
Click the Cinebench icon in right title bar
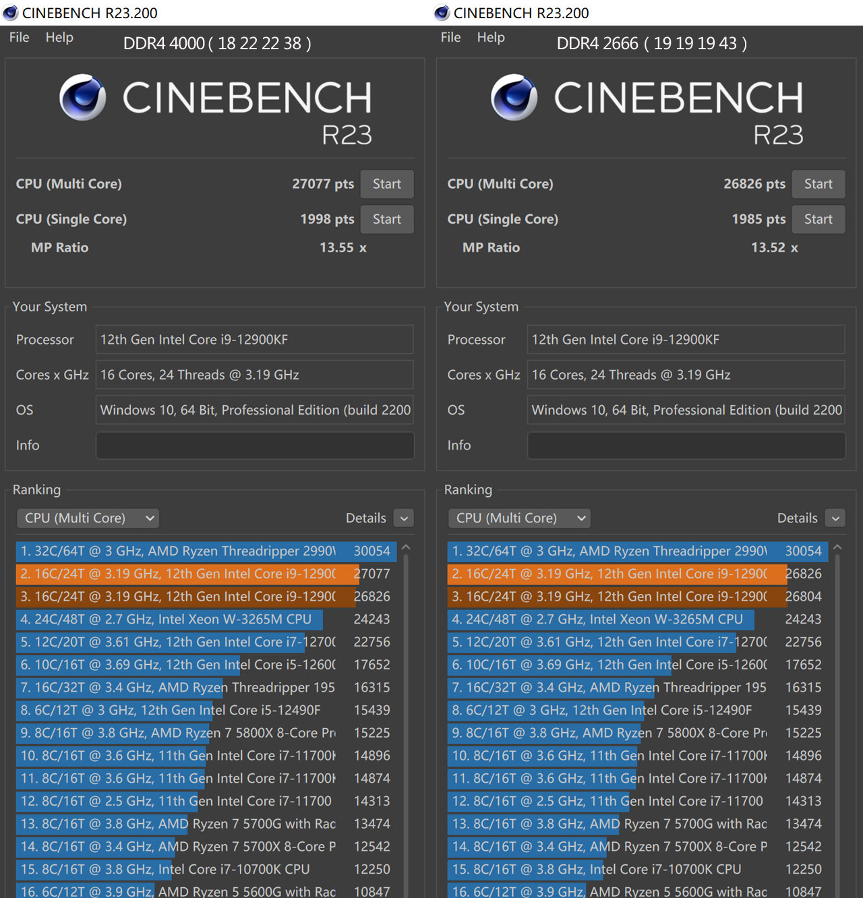tap(442, 13)
